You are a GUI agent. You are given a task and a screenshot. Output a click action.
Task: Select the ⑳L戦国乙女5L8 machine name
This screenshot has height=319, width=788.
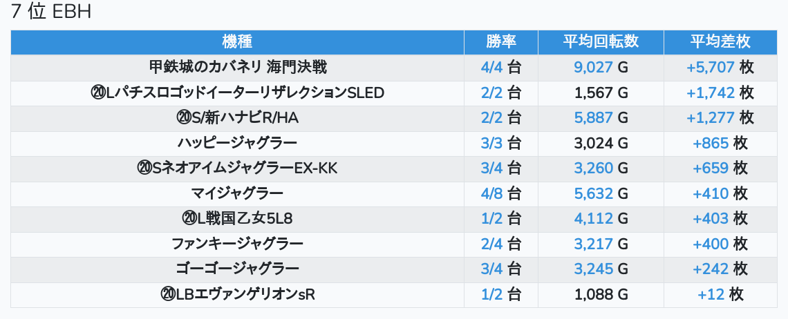[x=237, y=218]
